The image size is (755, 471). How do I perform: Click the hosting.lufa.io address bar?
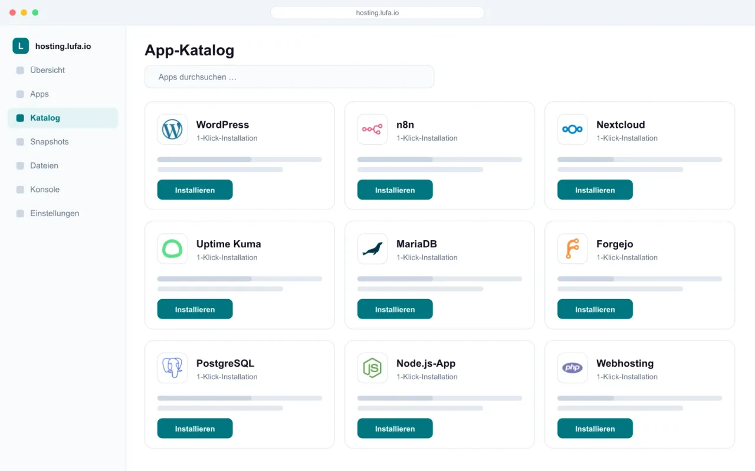click(377, 12)
